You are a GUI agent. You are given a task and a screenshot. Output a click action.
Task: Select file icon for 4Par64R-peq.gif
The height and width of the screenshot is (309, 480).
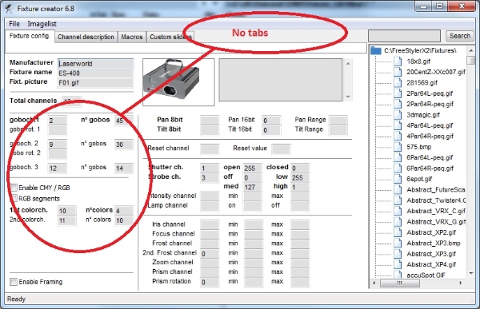pos(398,136)
